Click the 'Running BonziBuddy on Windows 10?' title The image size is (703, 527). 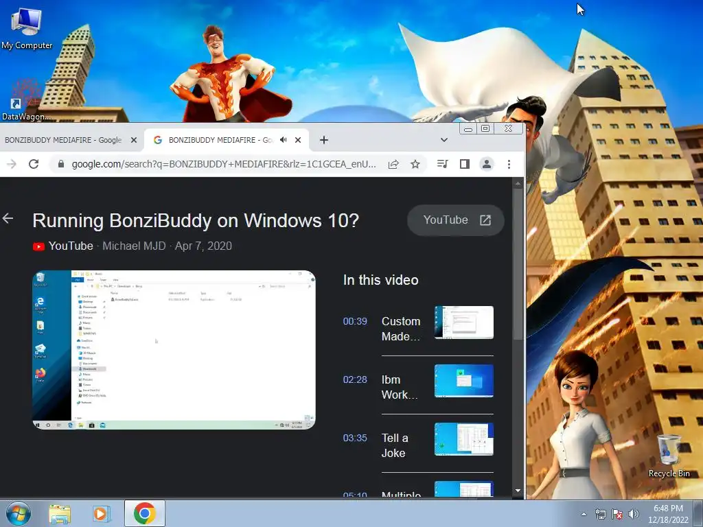pos(196,220)
